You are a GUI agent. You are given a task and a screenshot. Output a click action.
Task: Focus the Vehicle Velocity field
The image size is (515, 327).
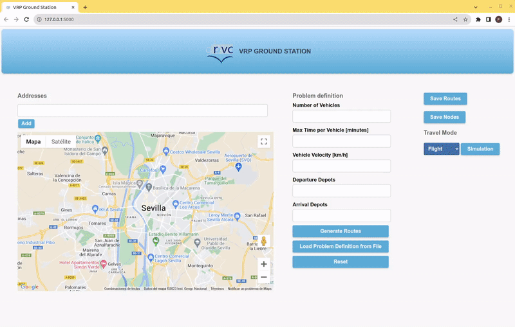coord(342,166)
